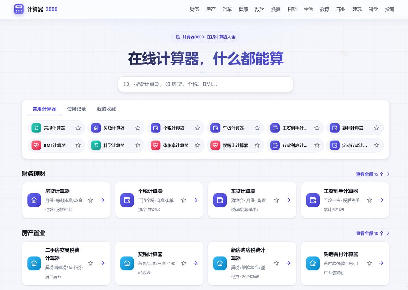Focus the 搜索计算器 search field
Image resolution: width=408 pixels, height=290 pixels.
(x=206, y=84)
